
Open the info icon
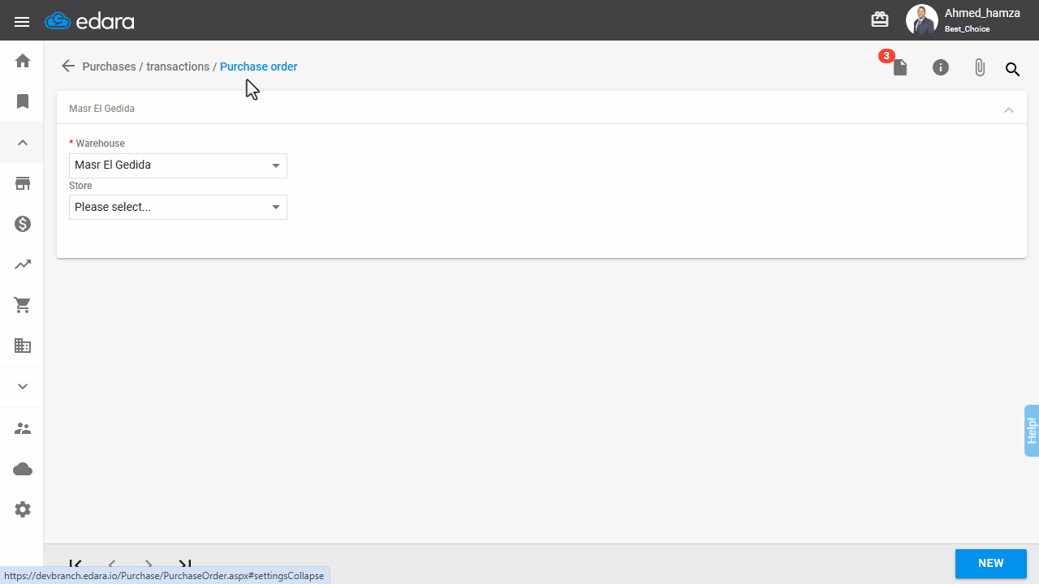click(x=941, y=67)
